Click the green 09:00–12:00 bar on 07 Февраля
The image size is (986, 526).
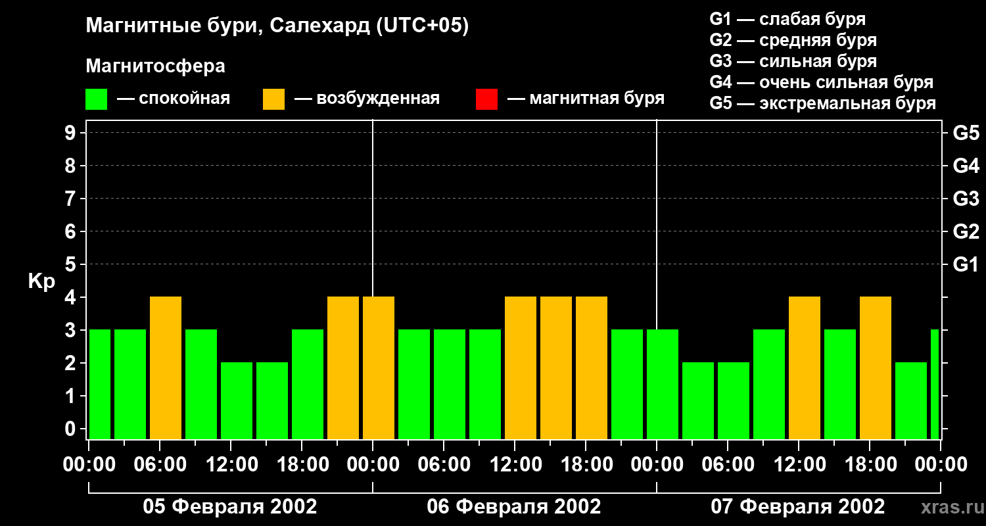(769, 385)
